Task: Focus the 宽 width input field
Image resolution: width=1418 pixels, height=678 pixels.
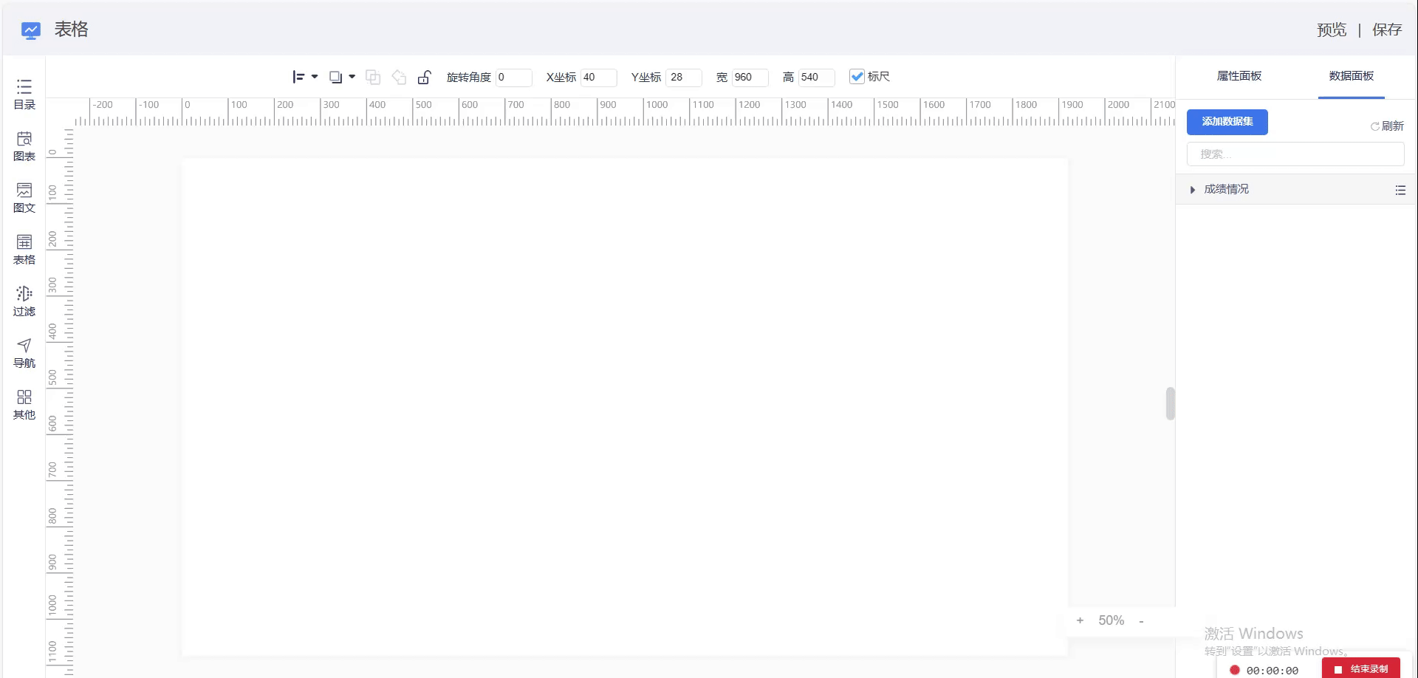Action: (750, 77)
